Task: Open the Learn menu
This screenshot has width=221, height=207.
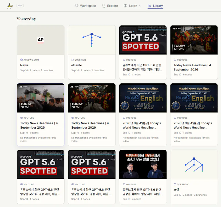Action: tap(133, 6)
